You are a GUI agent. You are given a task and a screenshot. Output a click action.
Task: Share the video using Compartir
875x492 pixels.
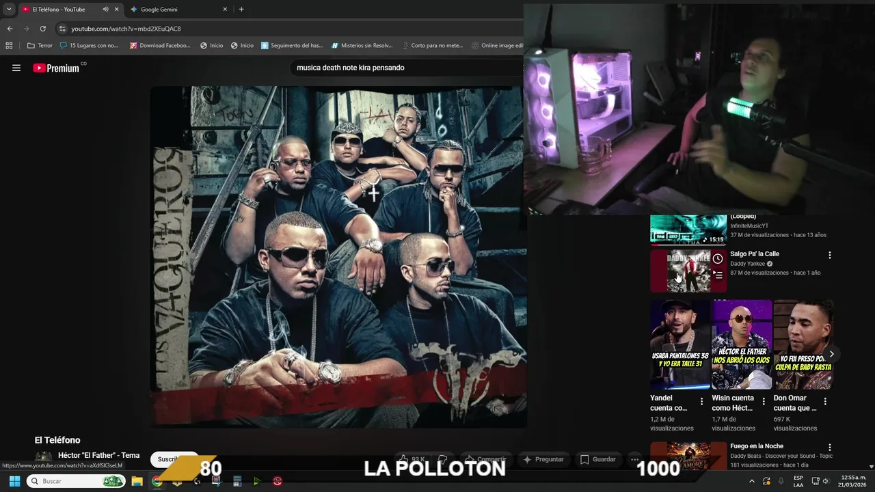click(486, 459)
